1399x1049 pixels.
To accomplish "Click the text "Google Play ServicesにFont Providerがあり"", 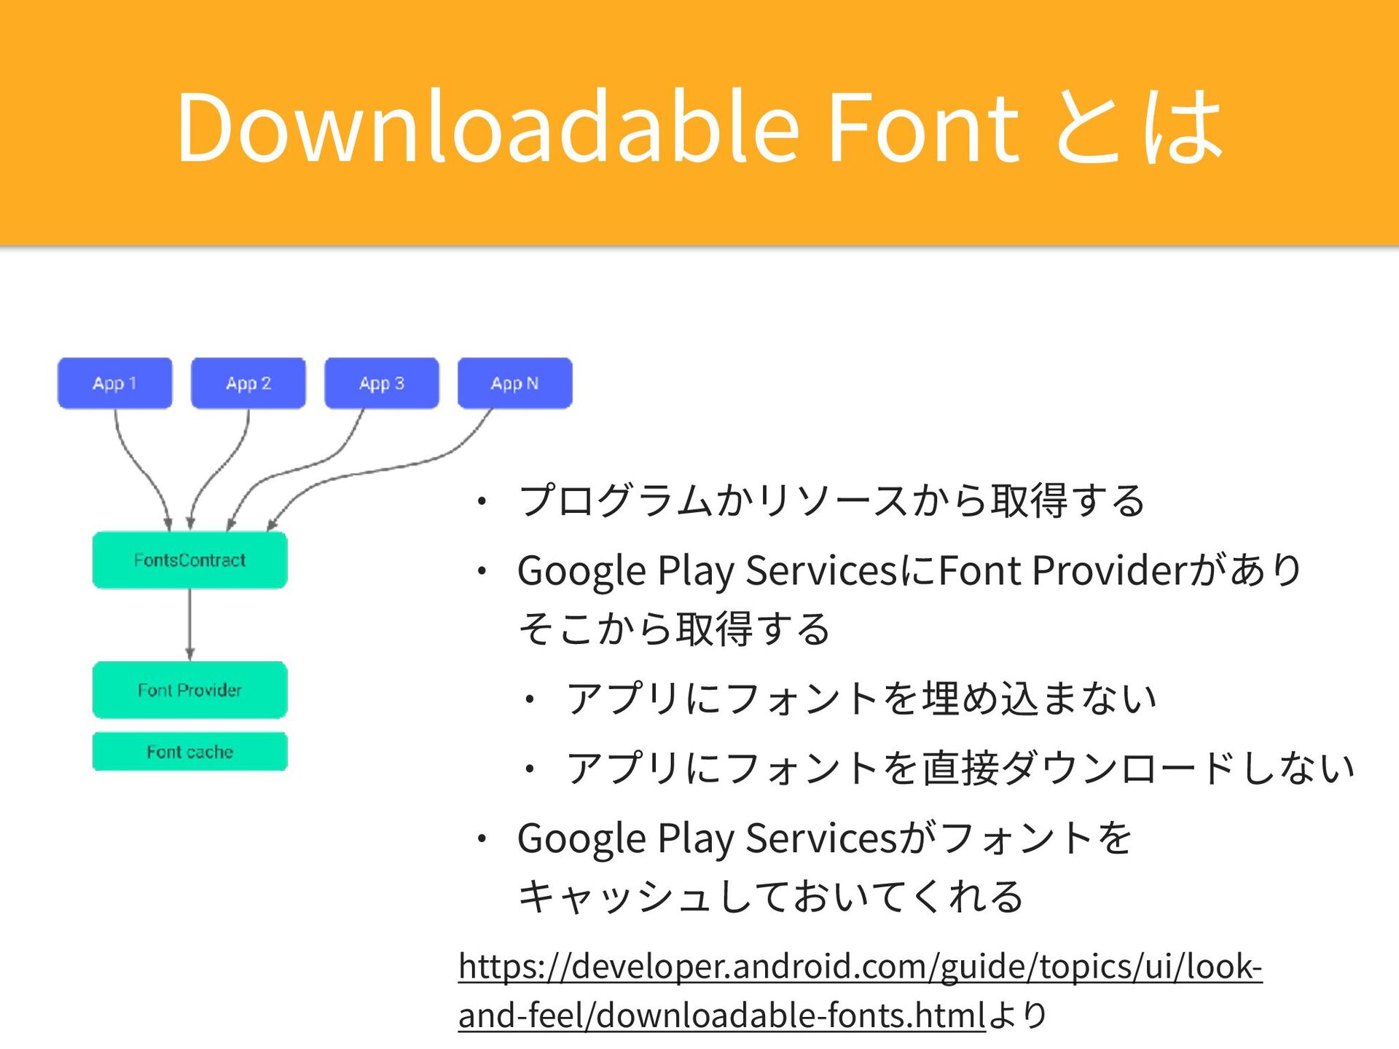I will tap(909, 570).
